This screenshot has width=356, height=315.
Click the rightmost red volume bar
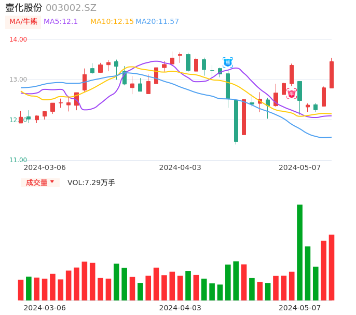pyautogui.click(x=332, y=267)
